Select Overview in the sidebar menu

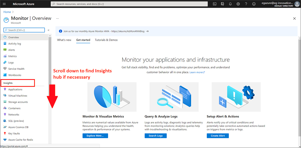click(24, 37)
